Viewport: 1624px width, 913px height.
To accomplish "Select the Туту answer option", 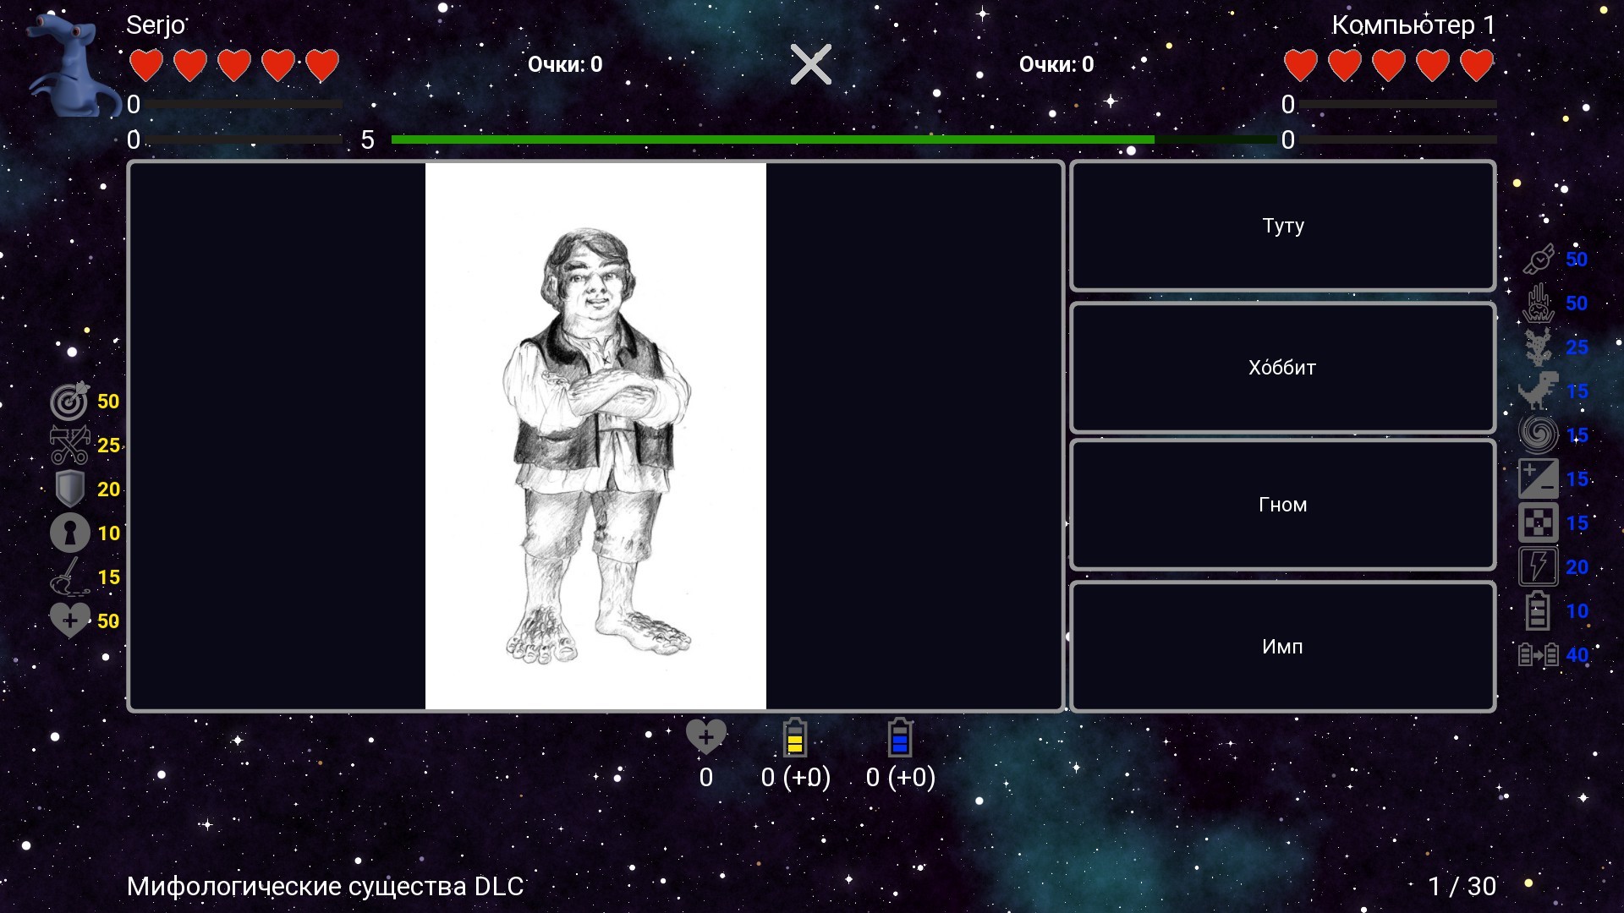I will [1282, 226].
